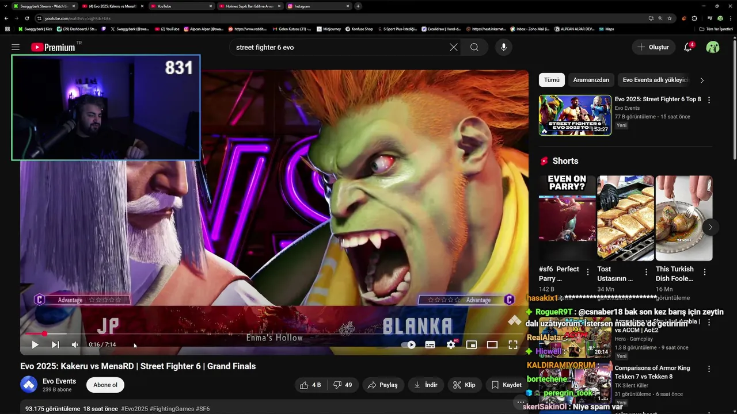Image resolution: width=737 pixels, height=414 pixels.
Task: Click the magnifier search button
Action: [x=474, y=47]
